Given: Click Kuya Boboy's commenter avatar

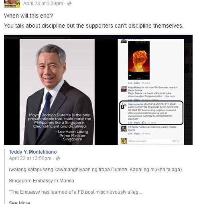Looking at the screenshot, I should (124, 89).
